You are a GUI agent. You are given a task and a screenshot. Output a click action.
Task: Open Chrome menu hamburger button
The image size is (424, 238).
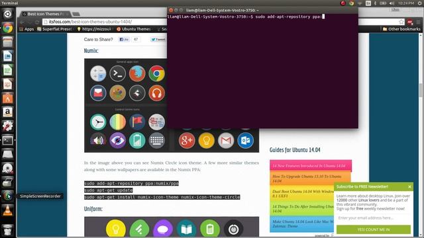coord(418,22)
